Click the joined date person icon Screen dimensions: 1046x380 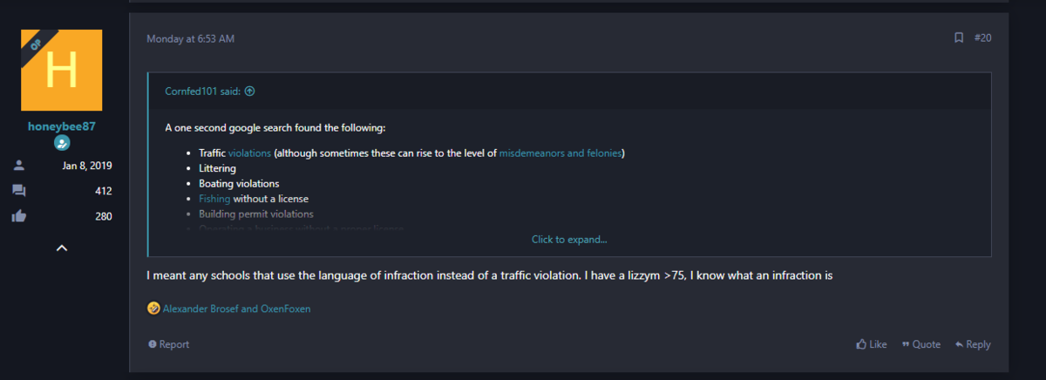coord(19,166)
